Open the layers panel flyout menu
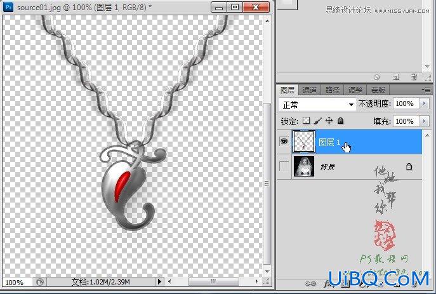 coord(426,90)
